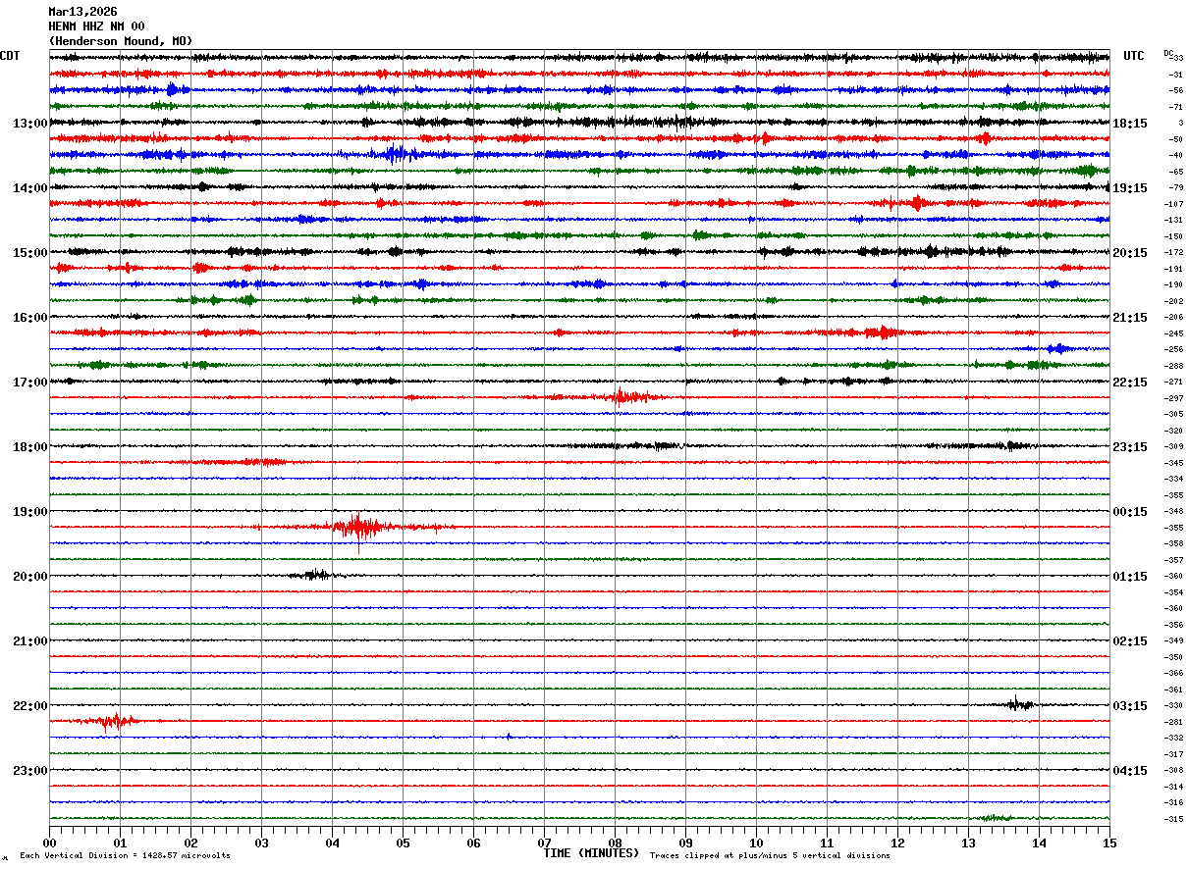
Task: Click the '10' minute tick label
Action: pos(756,843)
